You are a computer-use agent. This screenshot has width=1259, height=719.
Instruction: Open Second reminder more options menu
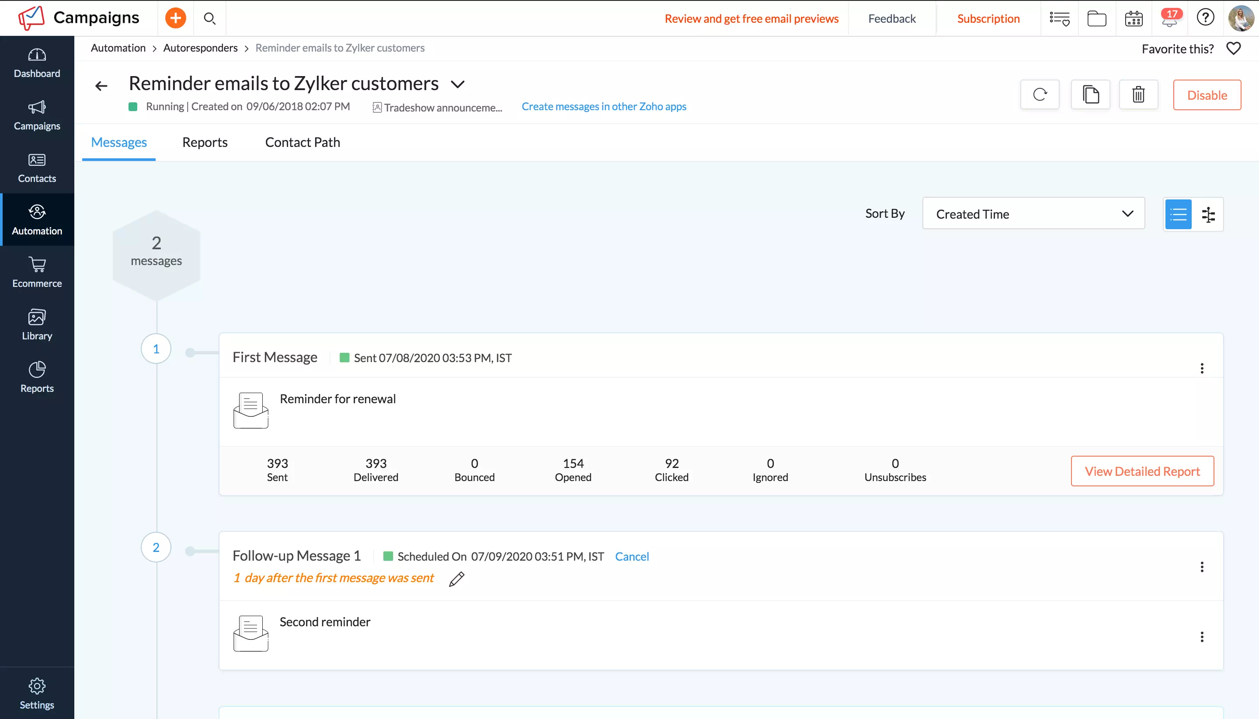point(1202,637)
